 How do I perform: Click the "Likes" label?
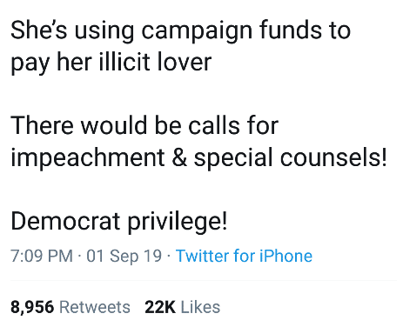coord(200,307)
